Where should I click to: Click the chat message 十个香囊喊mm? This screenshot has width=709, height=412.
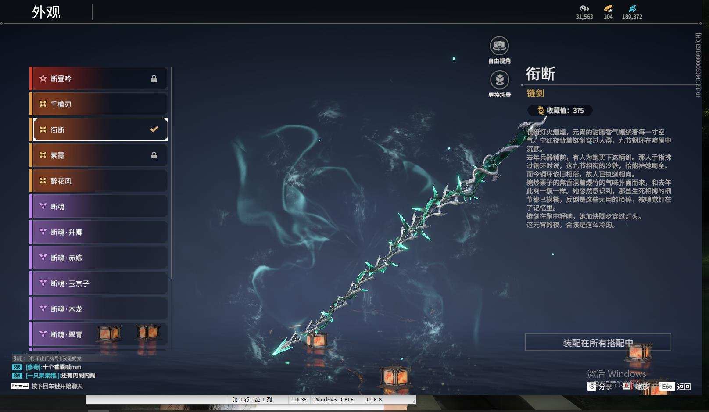(x=62, y=367)
